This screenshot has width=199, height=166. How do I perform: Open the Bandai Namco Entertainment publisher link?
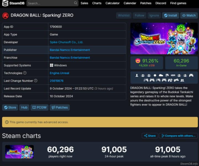pyautogui.click(x=70, y=50)
